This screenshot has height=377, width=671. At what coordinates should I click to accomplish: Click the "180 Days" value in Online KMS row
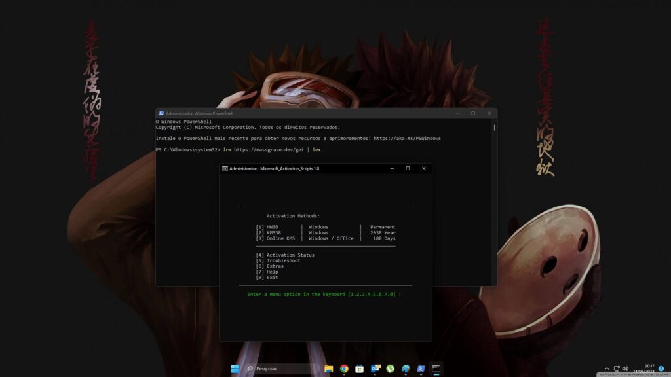pyautogui.click(x=384, y=238)
